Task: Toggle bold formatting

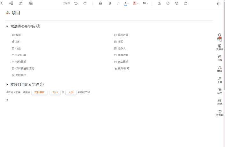Action: click(110, 3)
